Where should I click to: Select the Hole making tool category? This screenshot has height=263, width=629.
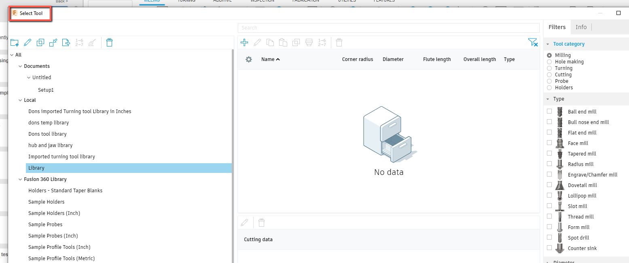pos(549,62)
